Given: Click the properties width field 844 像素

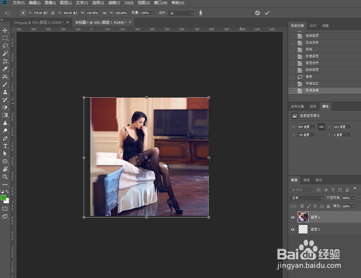Looking at the screenshot, I should click(x=306, y=127).
